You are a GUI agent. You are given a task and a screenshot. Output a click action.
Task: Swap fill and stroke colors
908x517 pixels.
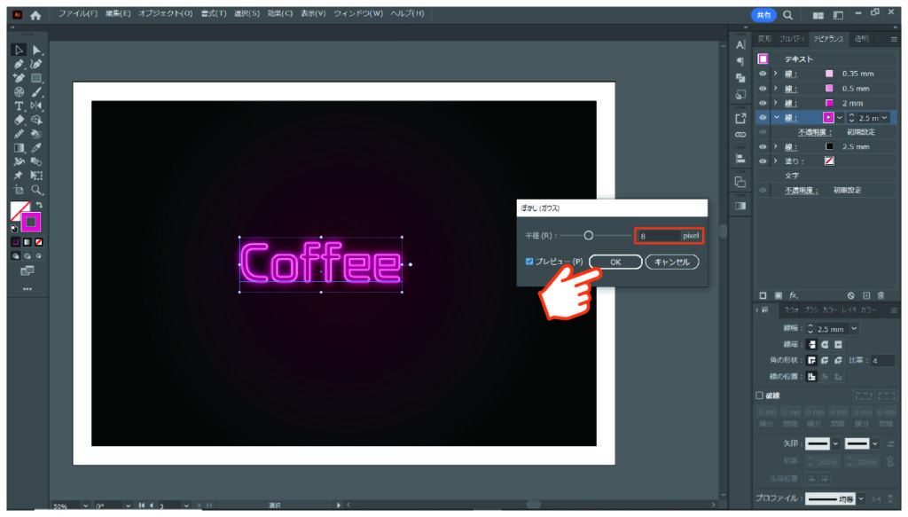tap(39, 205)
